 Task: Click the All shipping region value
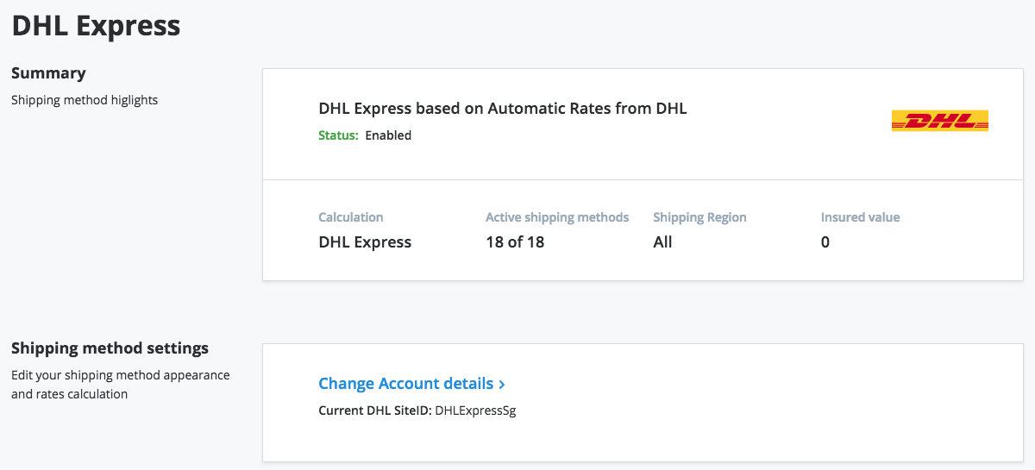[x=662, y=242]
